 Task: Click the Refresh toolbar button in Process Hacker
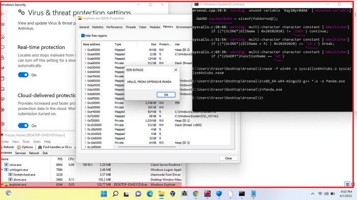pos(7,147)
